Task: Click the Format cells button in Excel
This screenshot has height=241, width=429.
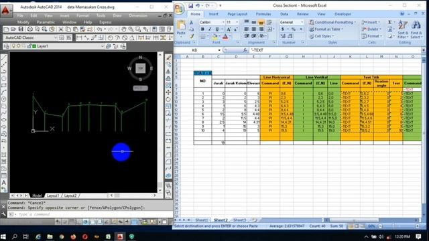Action: (371, 36)
